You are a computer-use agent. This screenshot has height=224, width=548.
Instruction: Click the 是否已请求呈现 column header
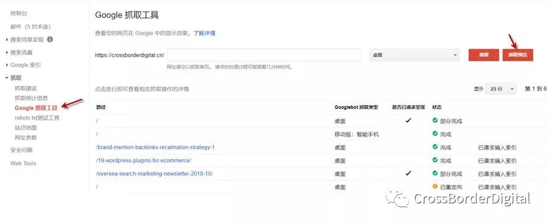pos(408,107)
